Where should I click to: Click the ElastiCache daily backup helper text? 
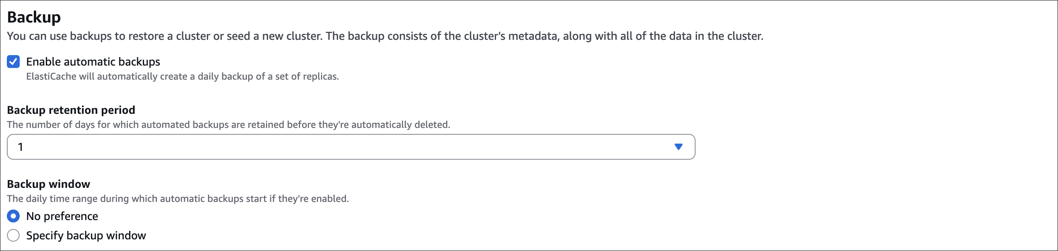182,76
